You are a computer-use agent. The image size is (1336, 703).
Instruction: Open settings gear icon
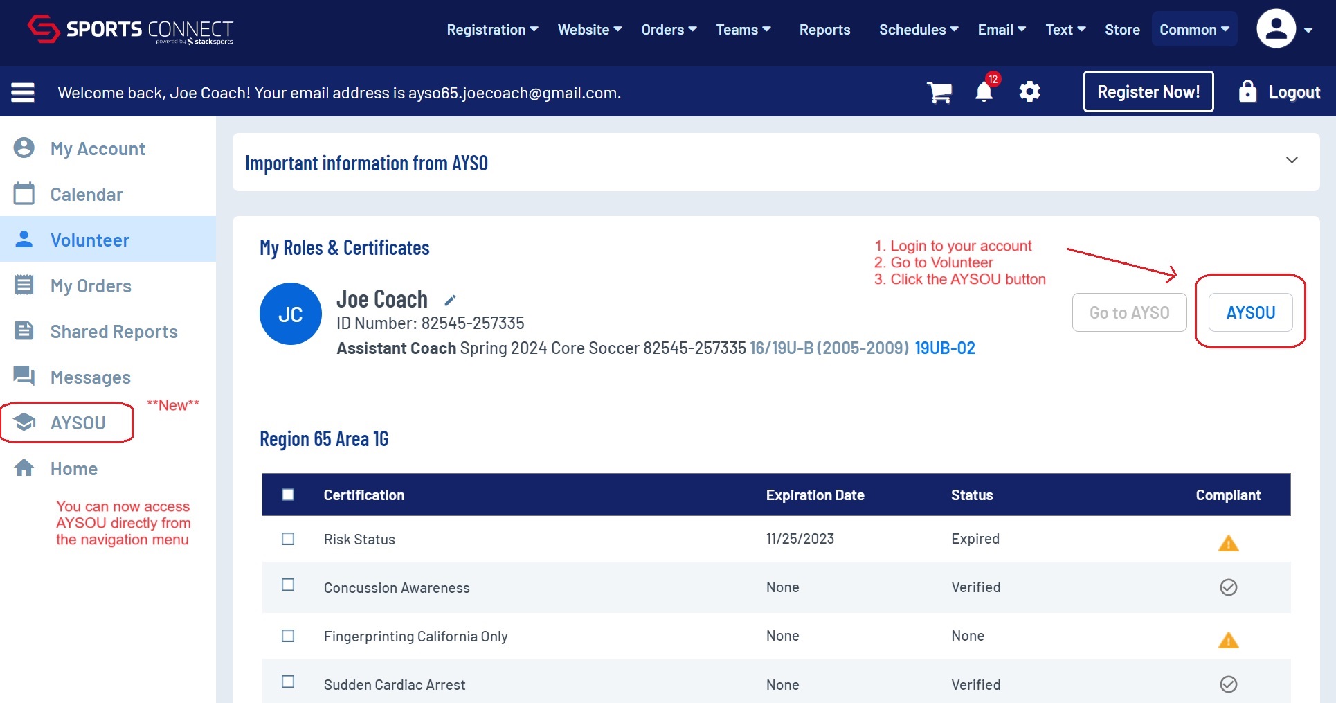(1029, 91)
